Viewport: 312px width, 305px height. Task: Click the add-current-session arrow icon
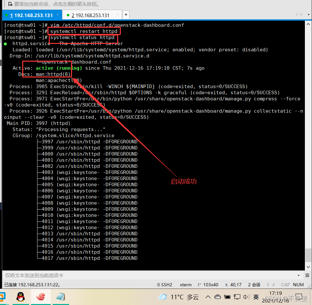click(10, 4)
